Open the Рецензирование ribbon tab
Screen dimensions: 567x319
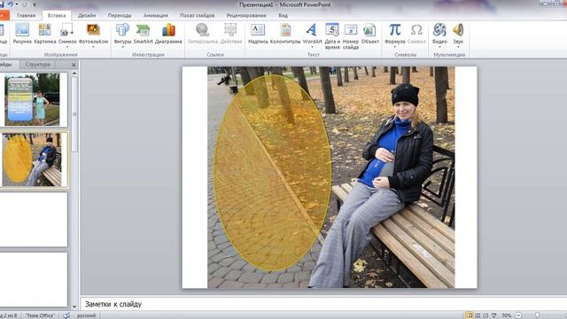click(x=246, y=15)
